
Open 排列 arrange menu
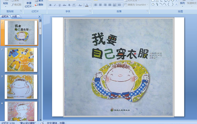pyautogui.click(x=182, y=4)
